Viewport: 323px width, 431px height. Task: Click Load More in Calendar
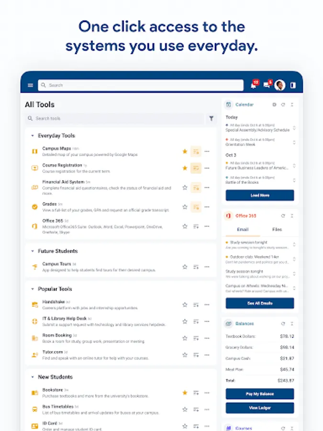pyautogui.click(x=260, y=195)
